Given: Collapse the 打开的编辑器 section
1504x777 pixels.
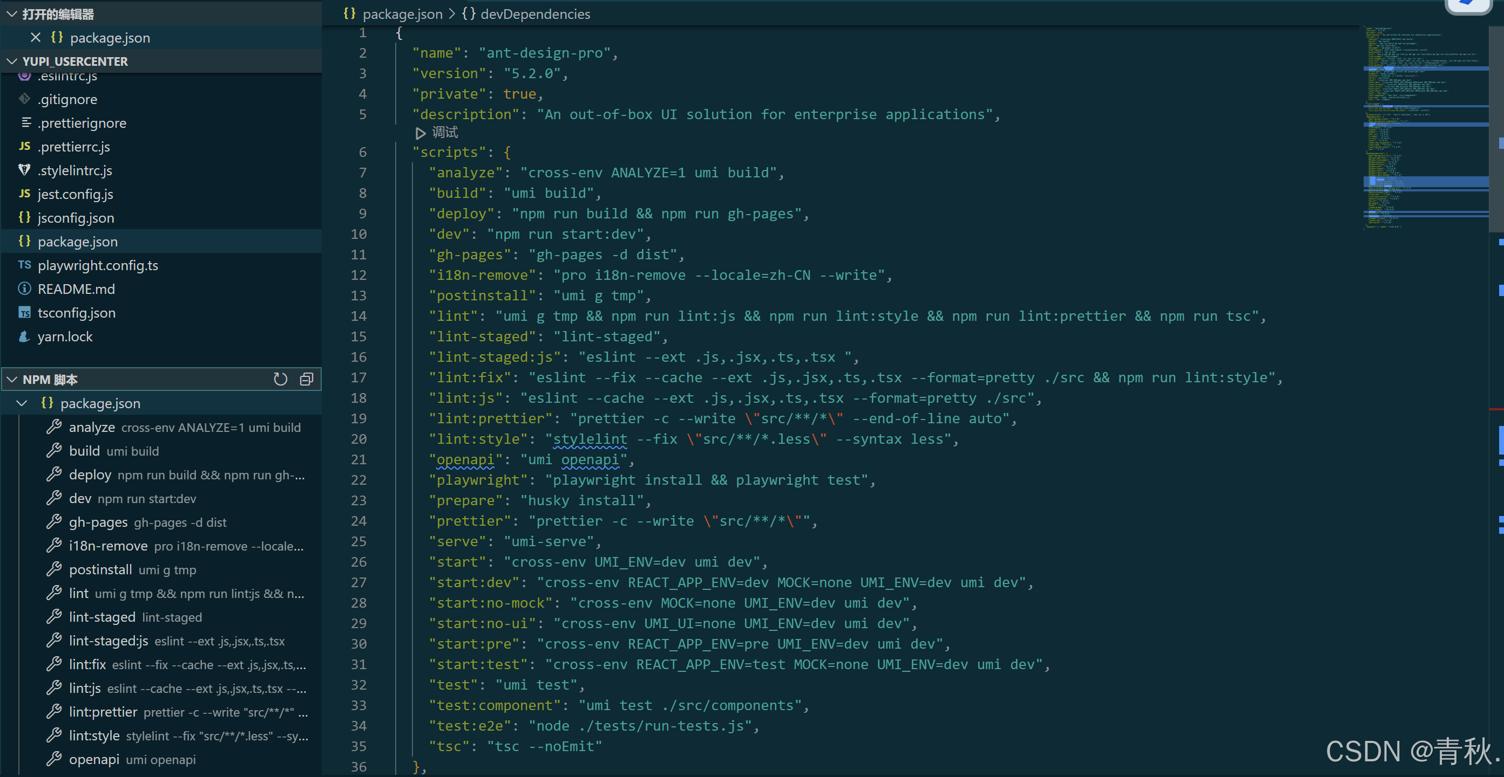Looking at the screenshot, I should (12, 14).
